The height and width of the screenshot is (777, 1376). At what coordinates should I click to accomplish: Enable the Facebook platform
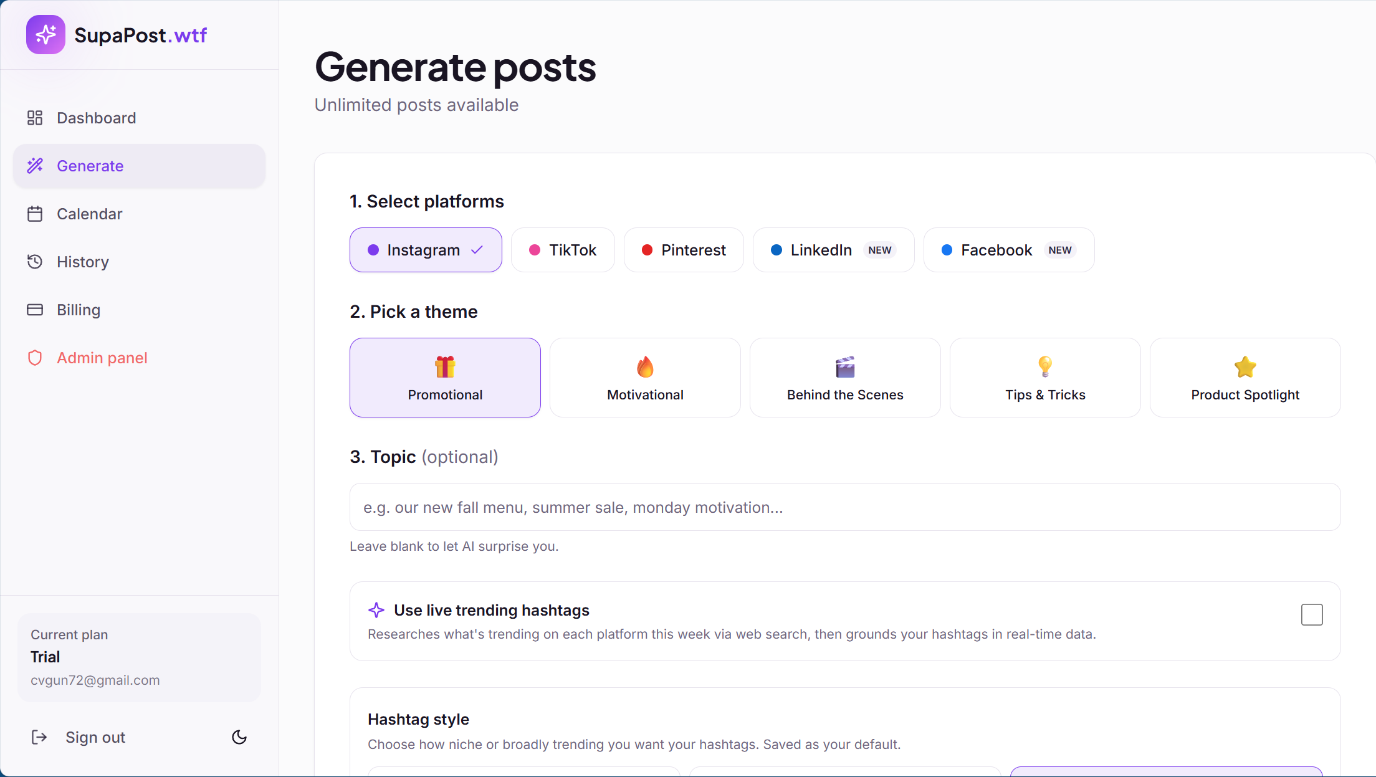[x=1009, y=250]
